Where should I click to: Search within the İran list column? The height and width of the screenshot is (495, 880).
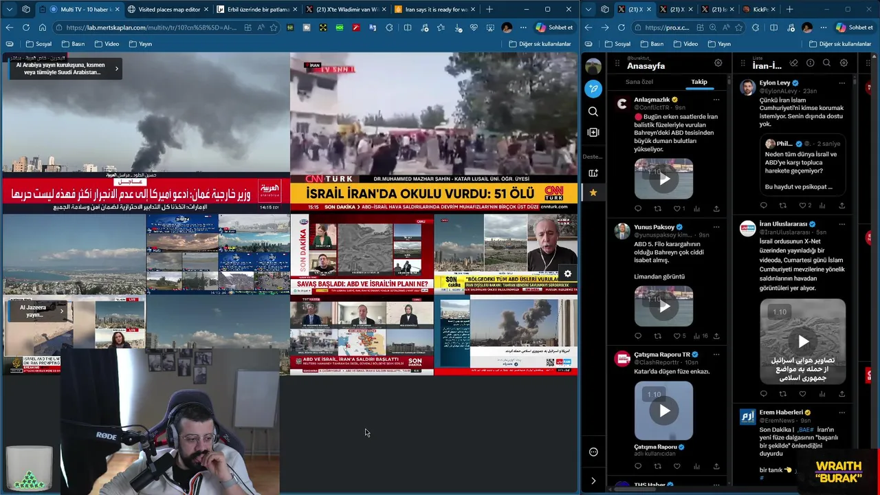click(827, 63)
